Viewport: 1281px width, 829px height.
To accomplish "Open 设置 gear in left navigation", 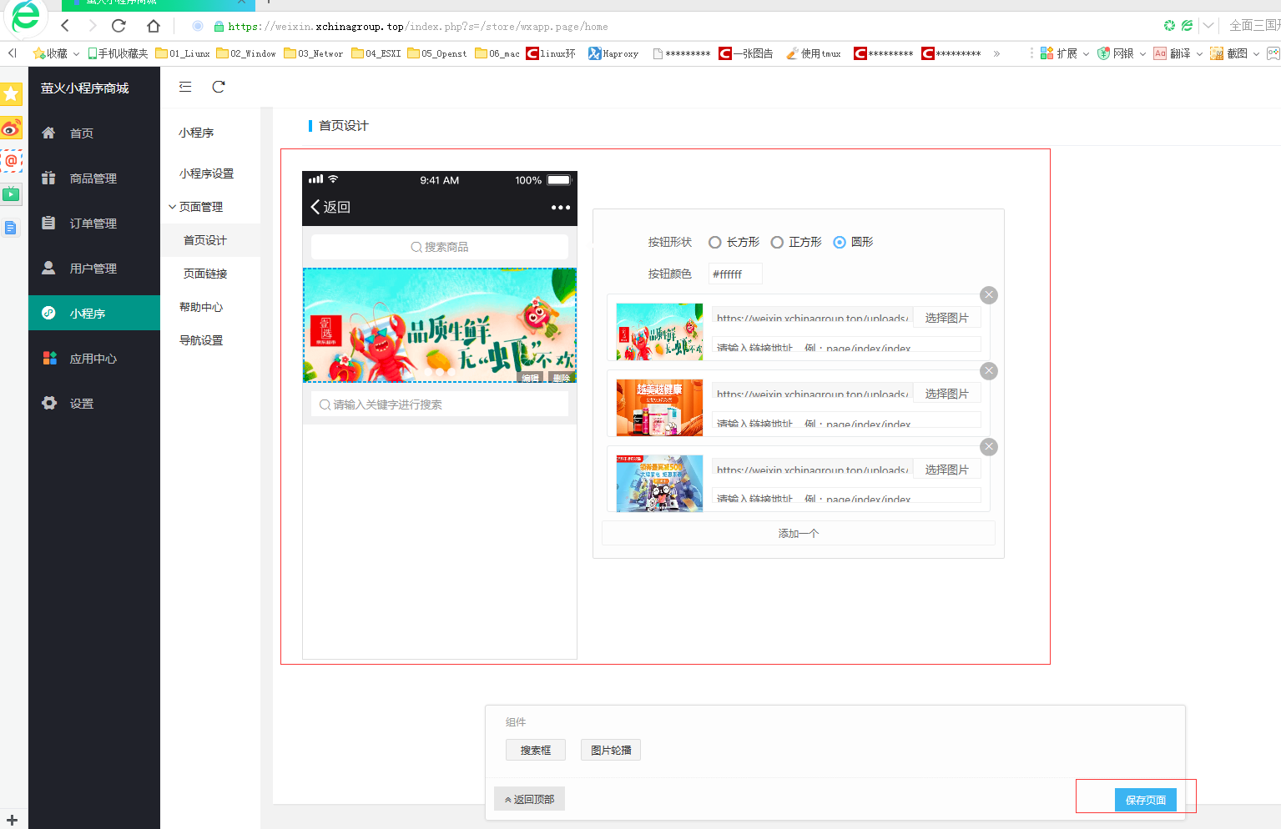I will pyautogui.click(x=81, y=404).
